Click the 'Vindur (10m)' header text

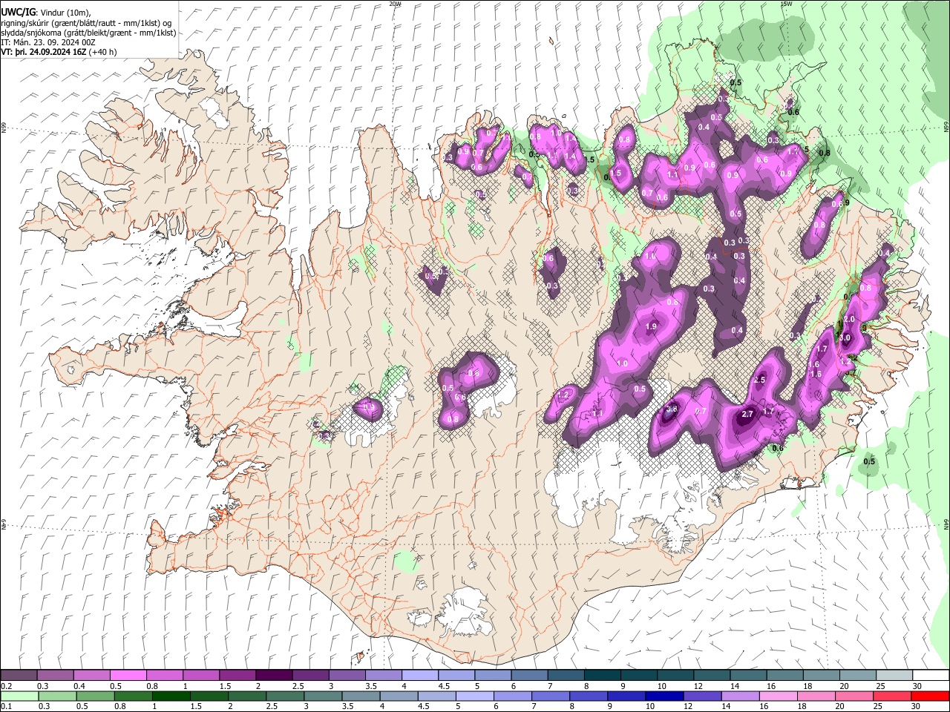click(x=65, y=12)
